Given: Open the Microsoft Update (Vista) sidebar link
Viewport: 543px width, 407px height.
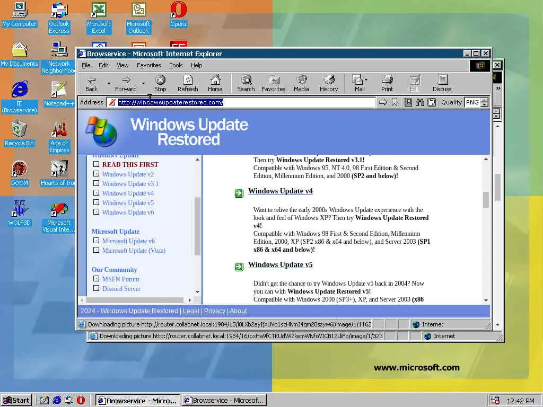Looking at the screenshot, I should click(x=134, y=250).
